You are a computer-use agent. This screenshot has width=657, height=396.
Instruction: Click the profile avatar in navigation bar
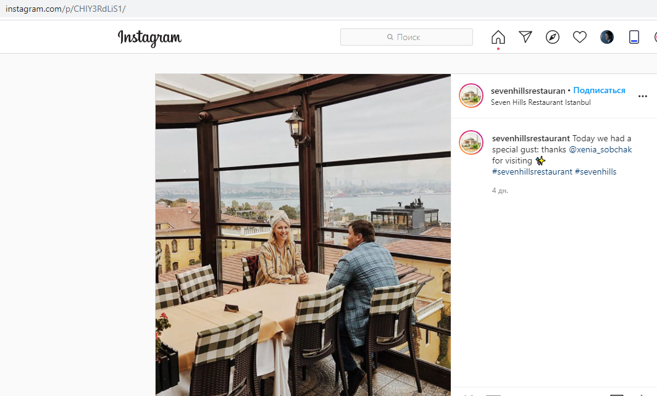pos(607,37)
